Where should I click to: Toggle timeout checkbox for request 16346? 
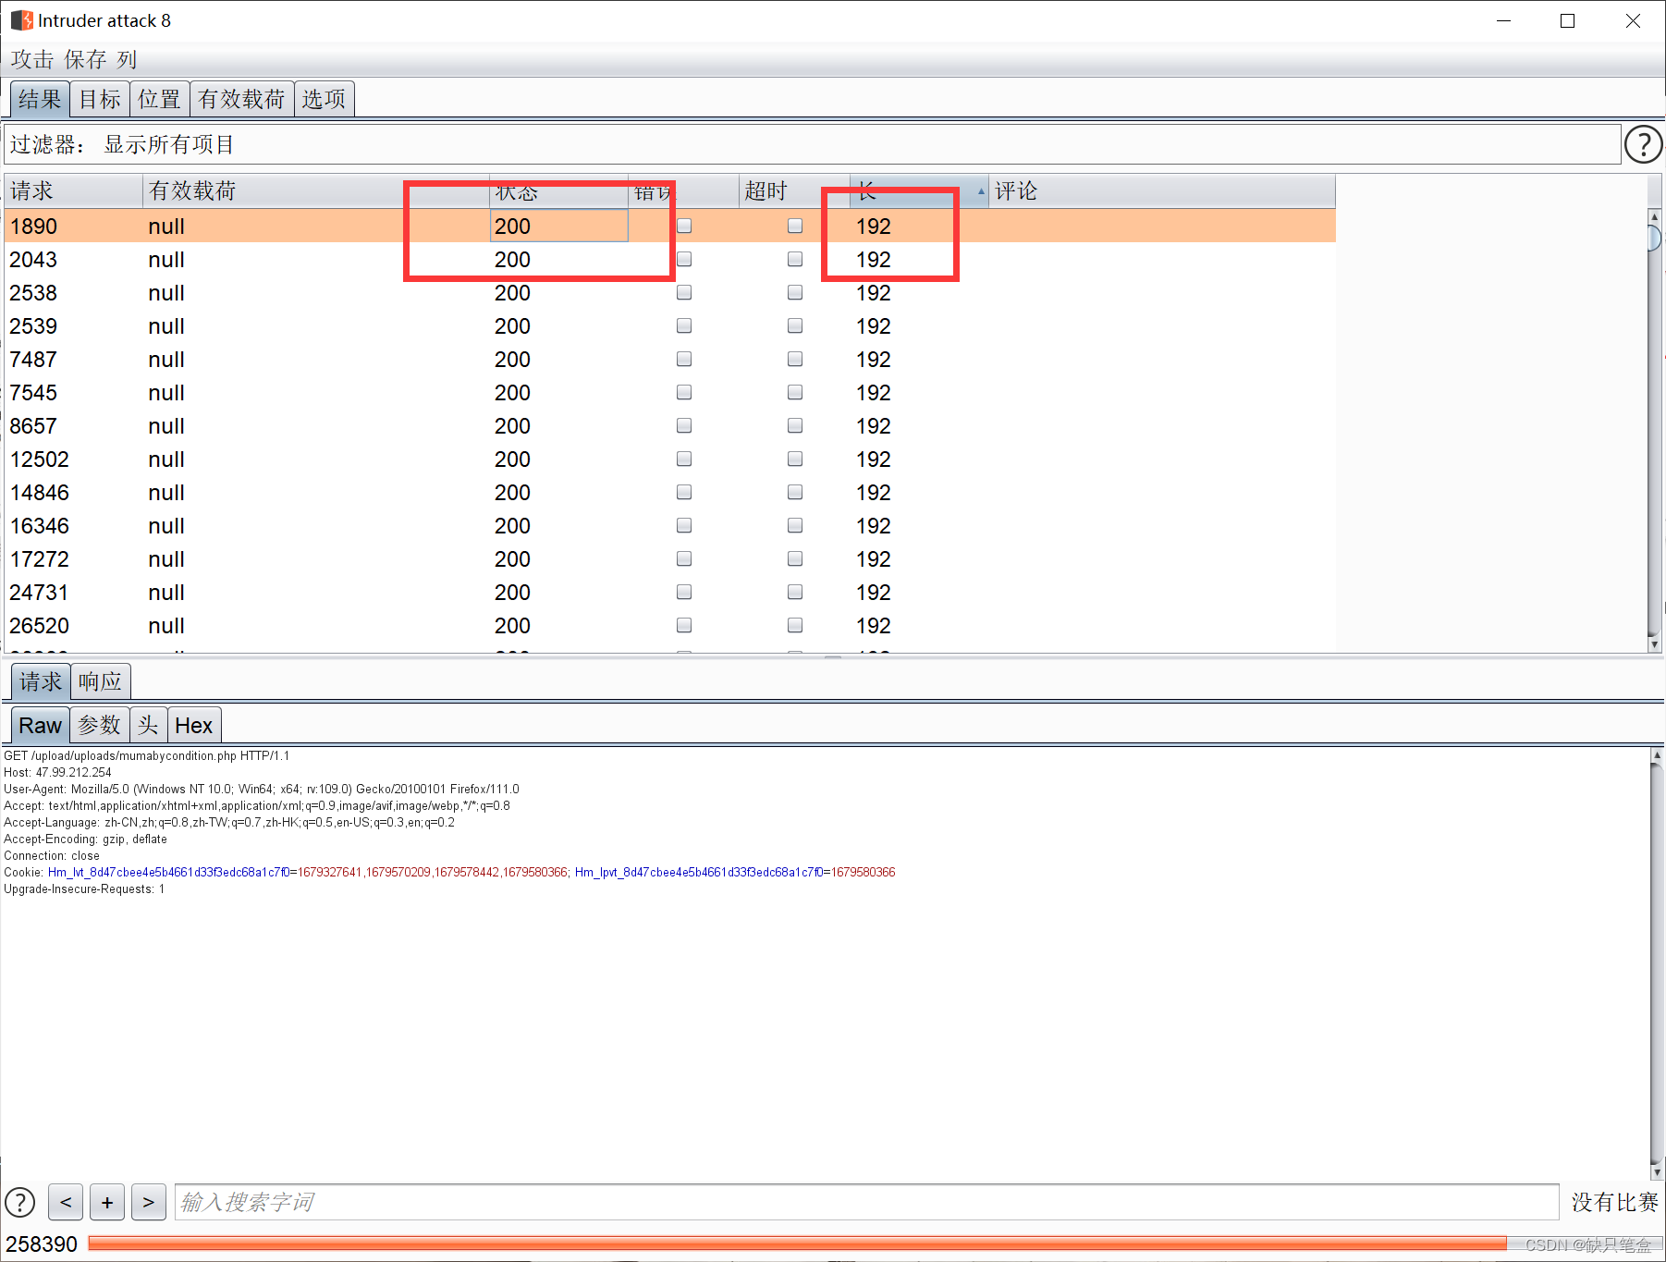(795, 525)
